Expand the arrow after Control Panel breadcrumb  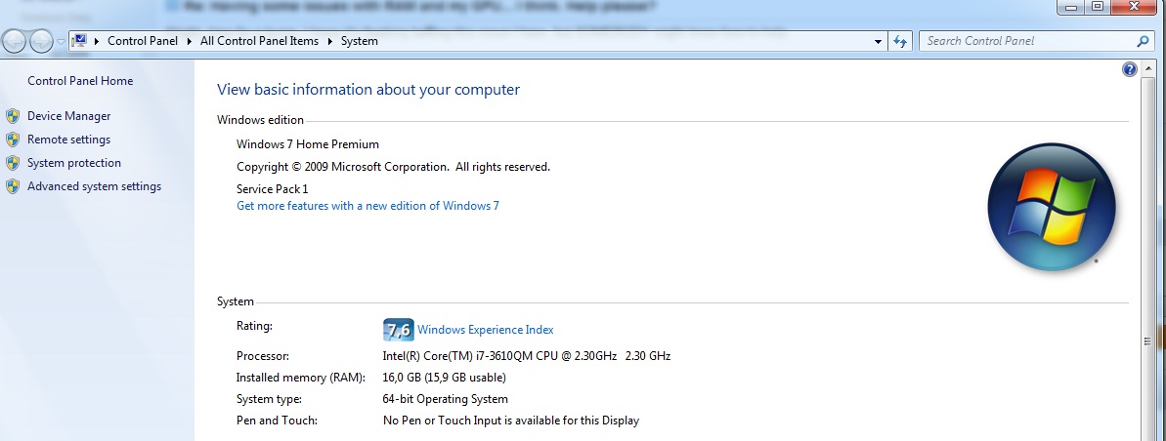tap(189, 42)
